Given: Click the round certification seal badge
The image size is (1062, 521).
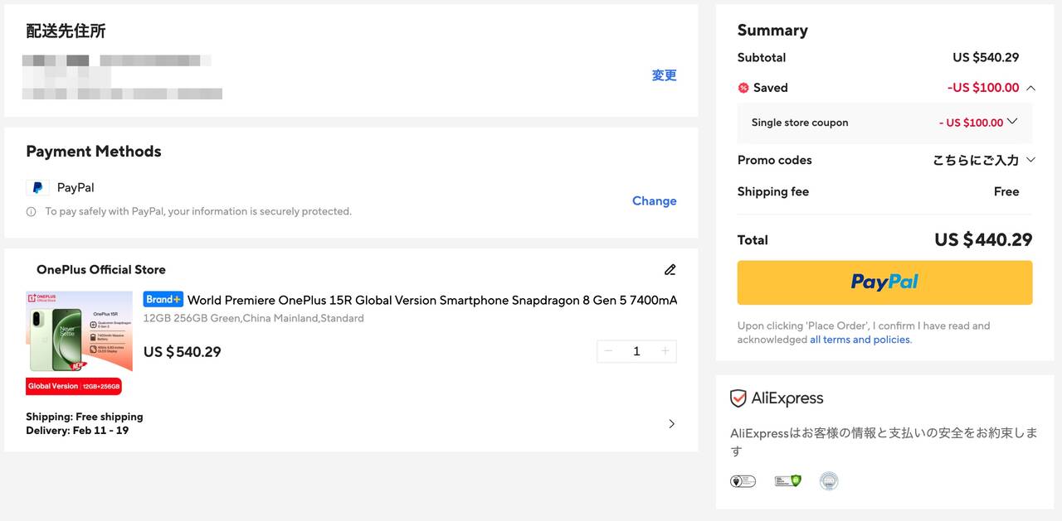Looking at the screenshot, I should 829,481.
